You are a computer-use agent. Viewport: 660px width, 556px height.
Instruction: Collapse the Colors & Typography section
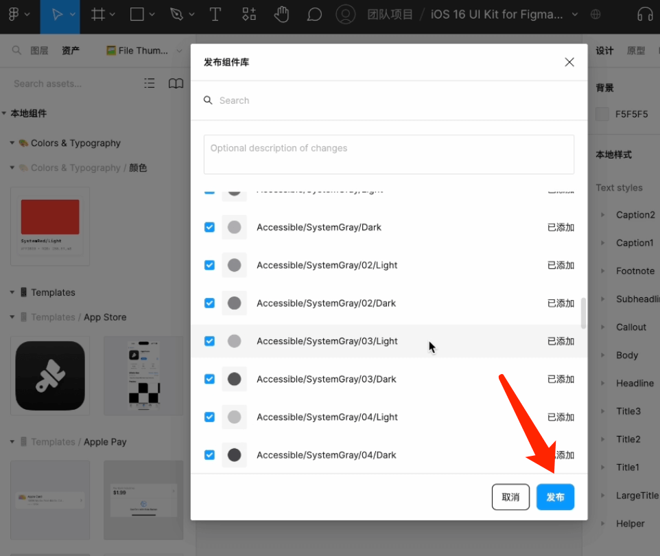[x=12, y=143]
